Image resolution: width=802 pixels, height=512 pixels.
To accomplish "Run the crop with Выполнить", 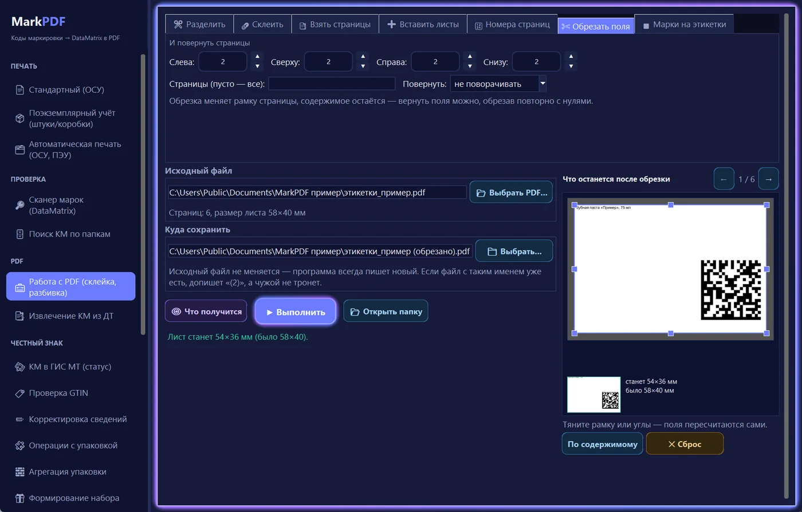I will tap(296, 312).
